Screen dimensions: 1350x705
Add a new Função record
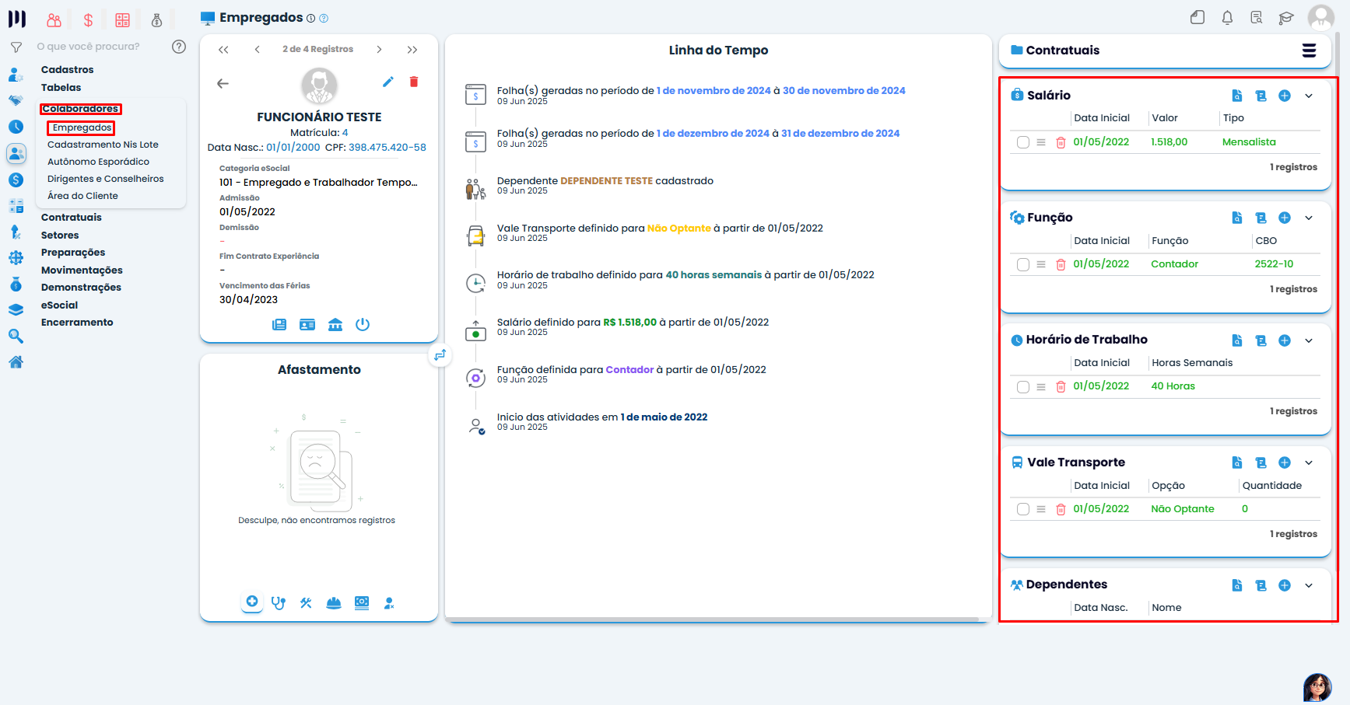(1285, 218)
